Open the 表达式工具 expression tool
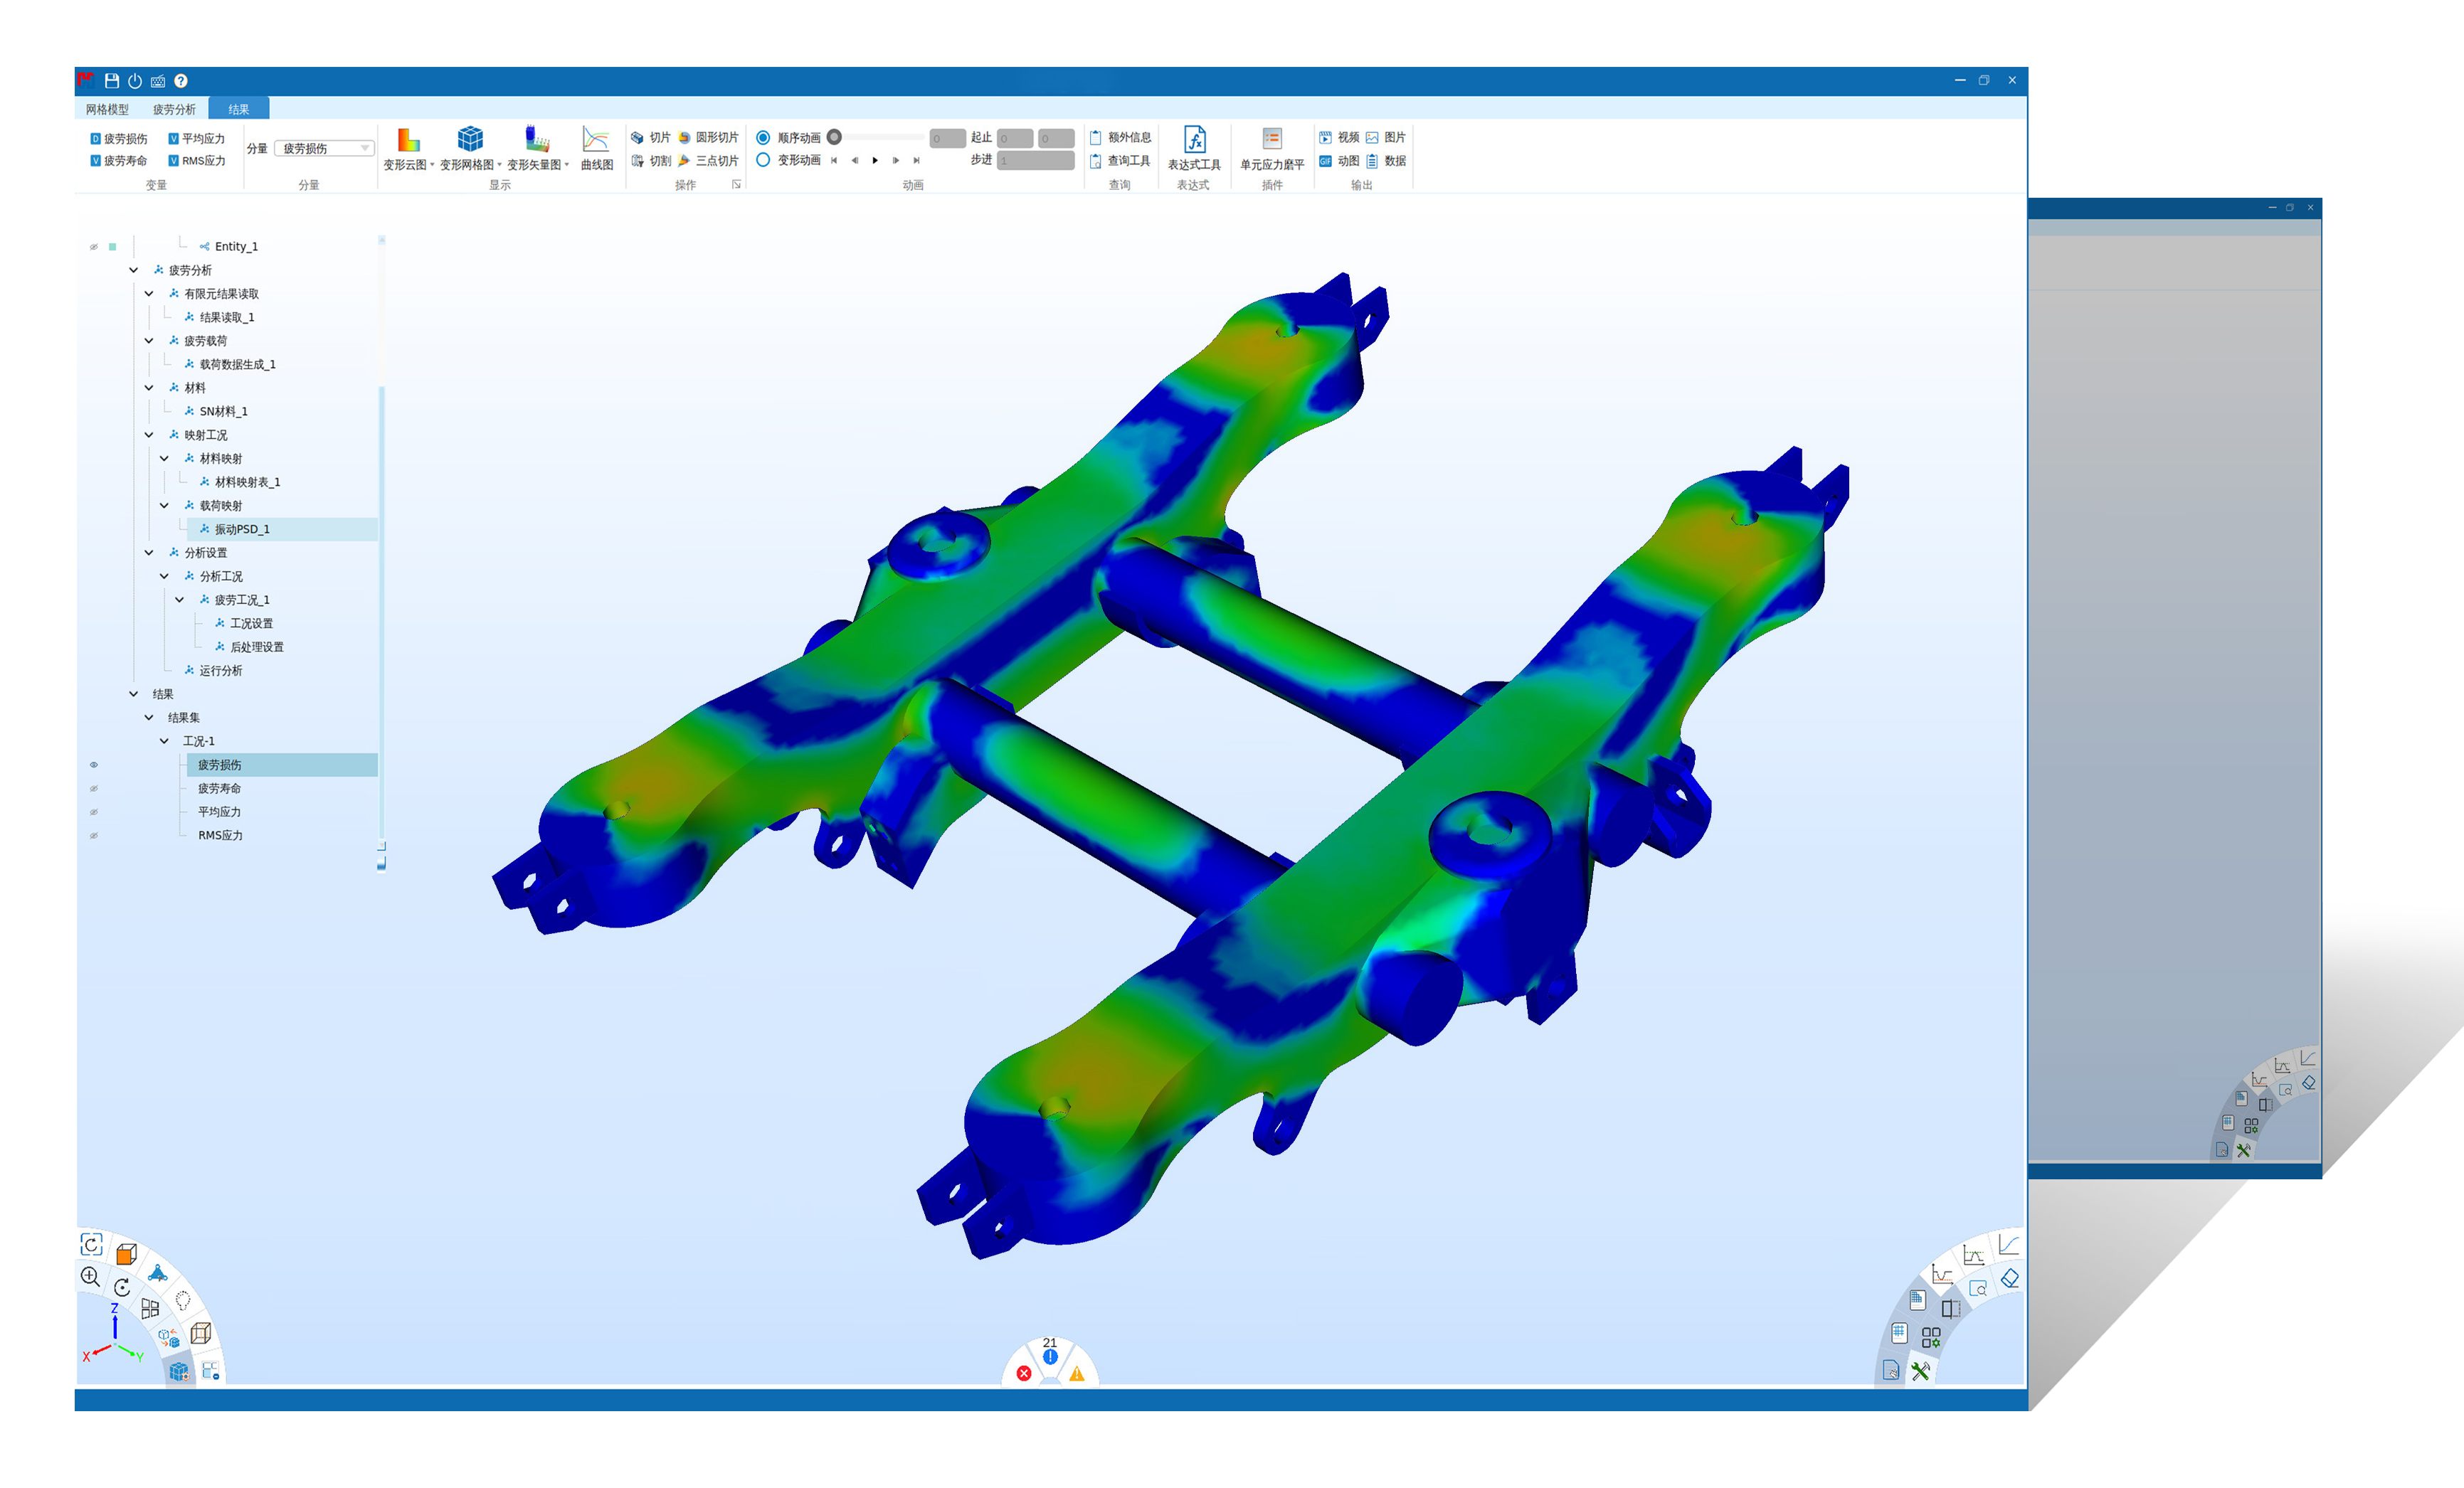 pos(1194,140)
